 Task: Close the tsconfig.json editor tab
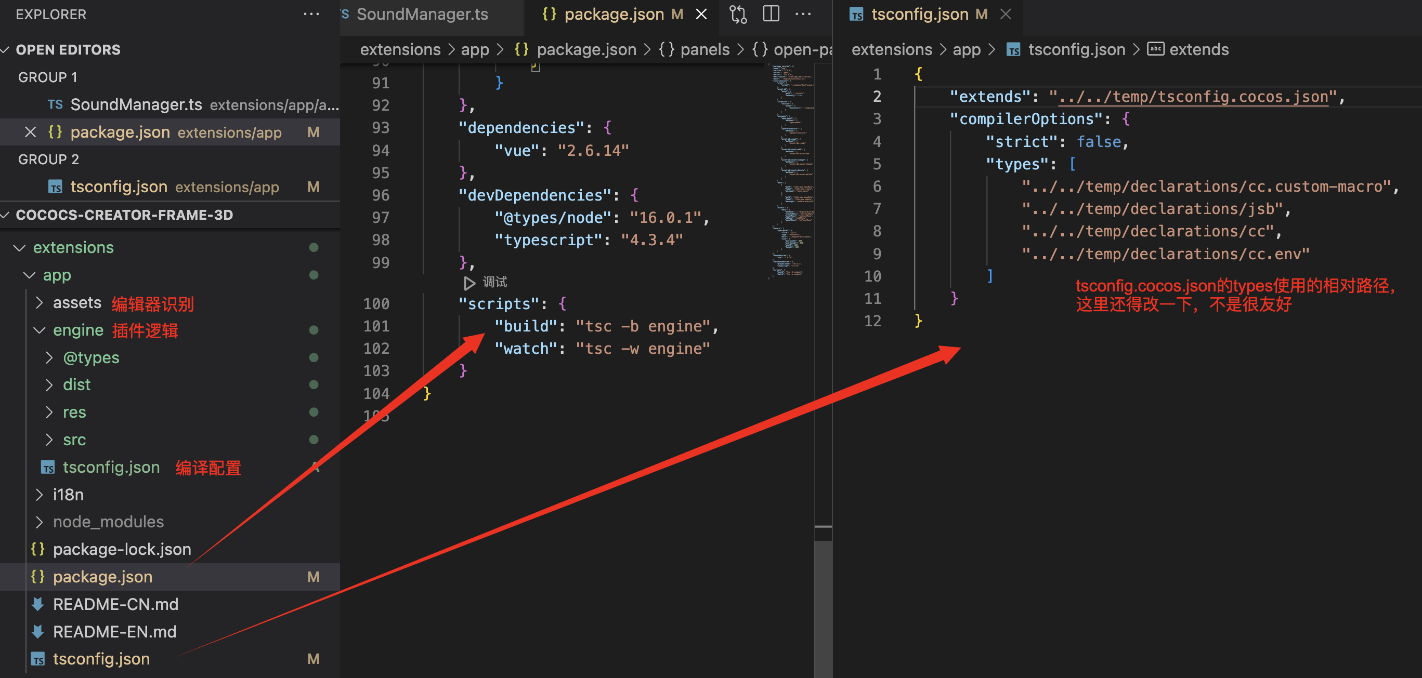coord(1005,15)
